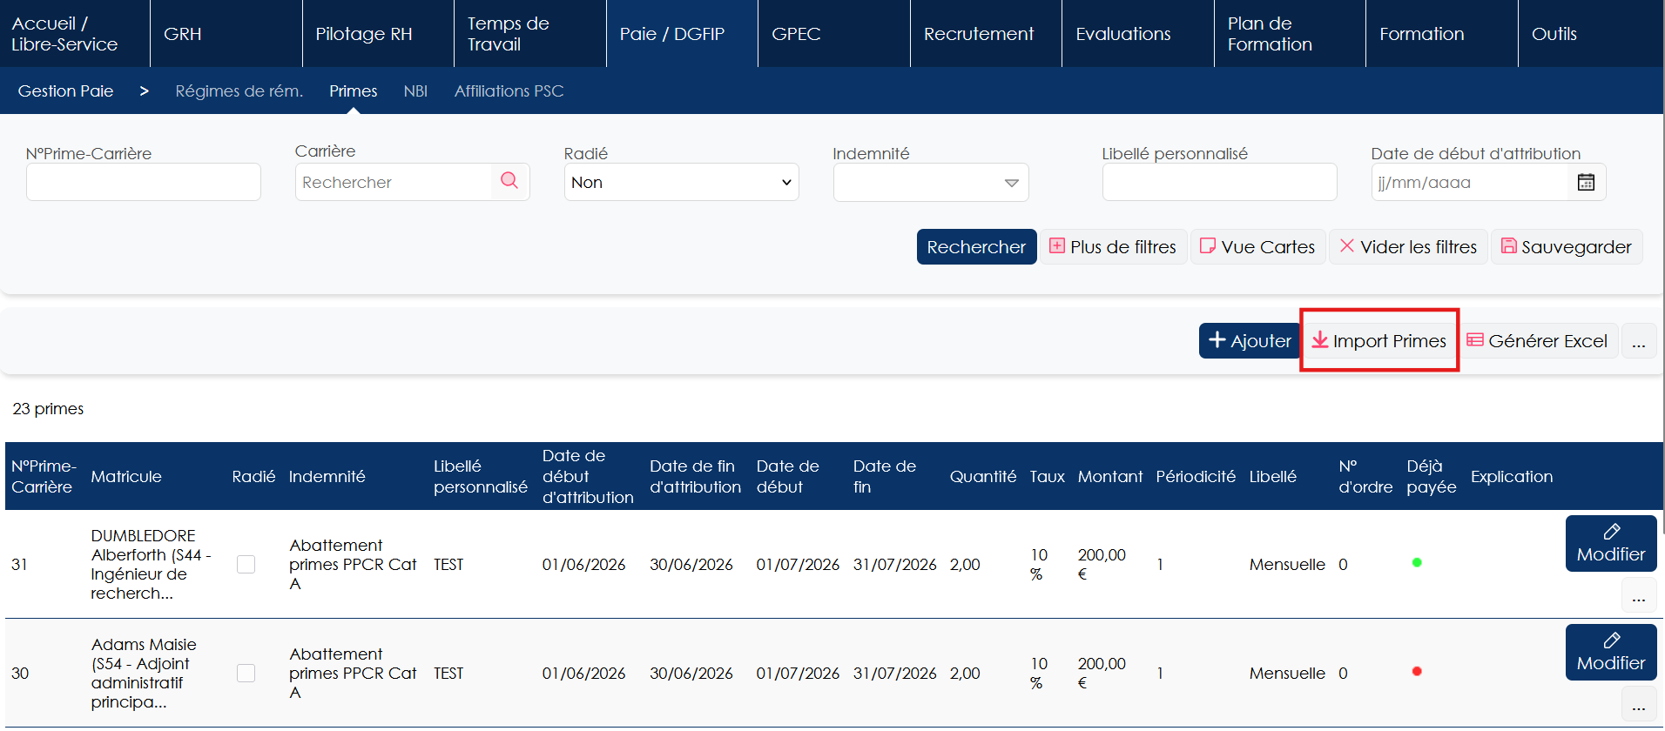Click Gestion Paie breadcrumb

pos(65,91)
